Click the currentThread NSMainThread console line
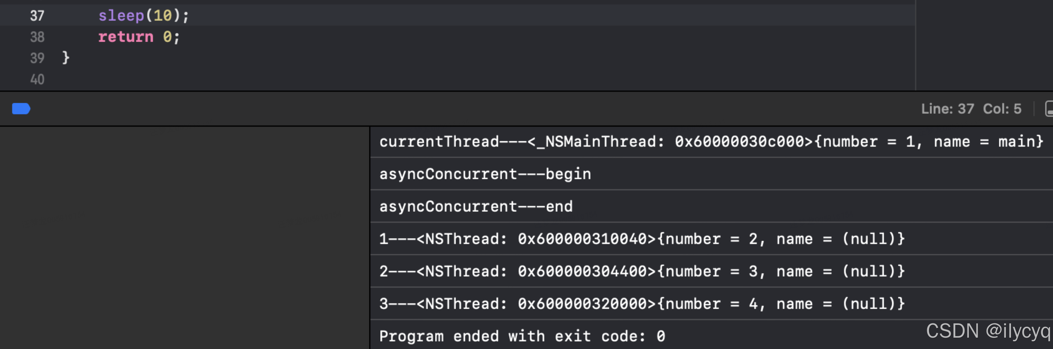Screen dimensions: 1053x349 point(711,142)
